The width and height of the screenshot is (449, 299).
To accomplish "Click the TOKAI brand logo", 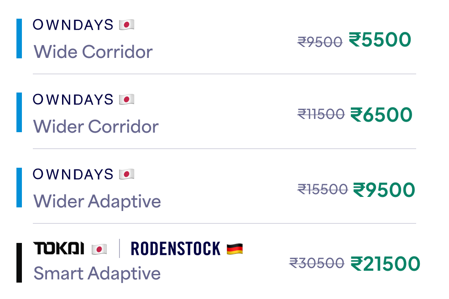I will [x=58, y=248].
